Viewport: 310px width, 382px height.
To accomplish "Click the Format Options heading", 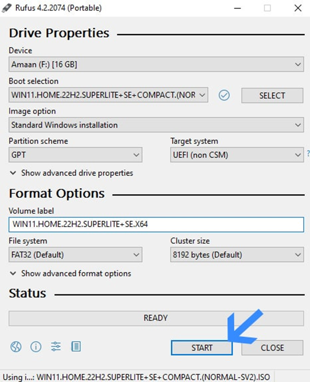I will [x=57, y=194].
